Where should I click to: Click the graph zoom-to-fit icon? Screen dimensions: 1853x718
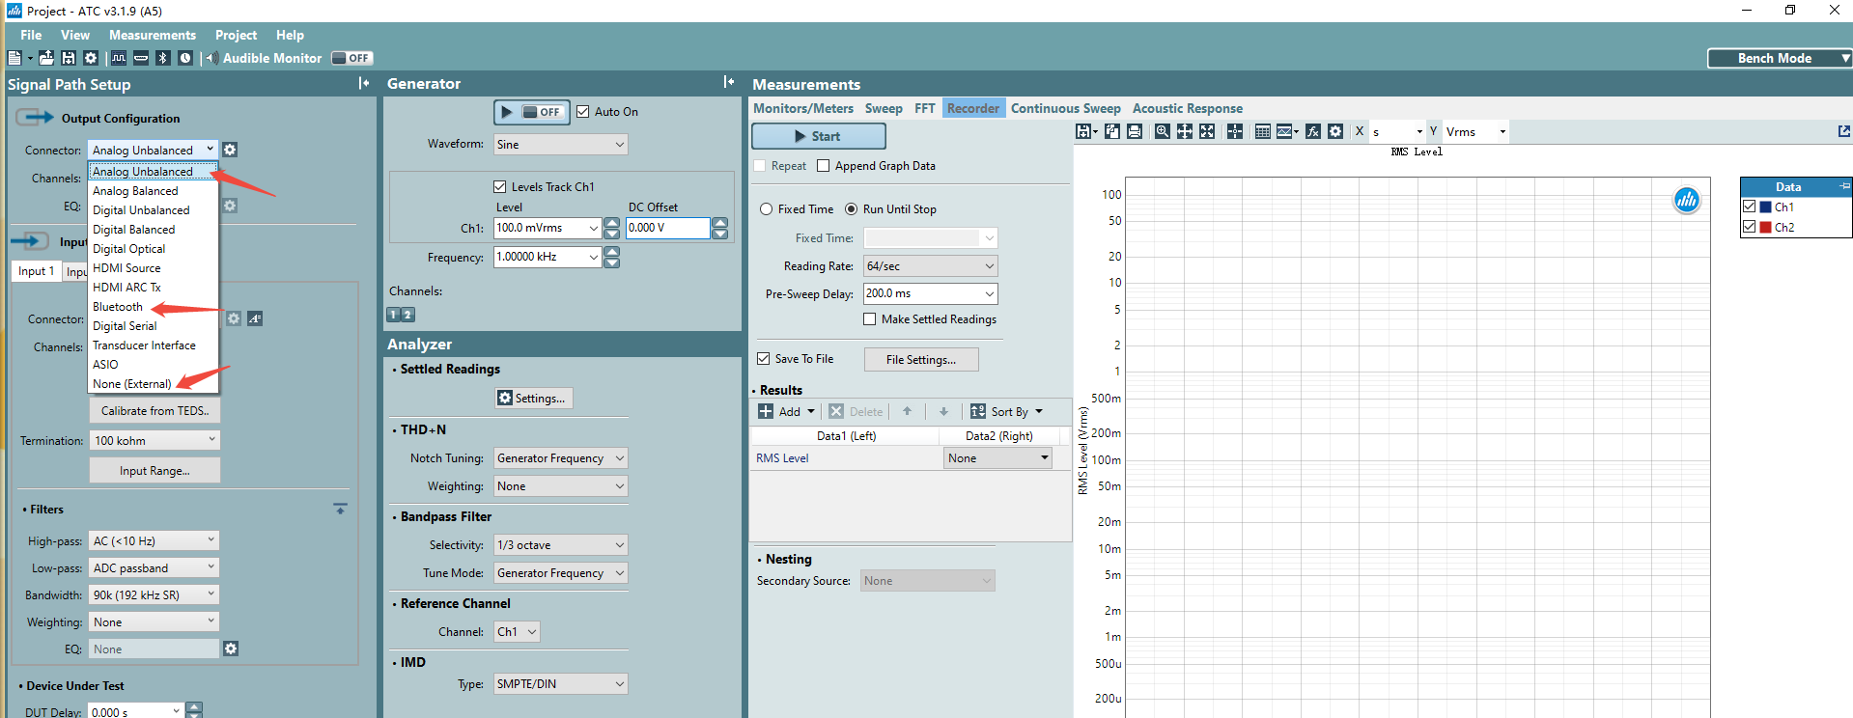coord(1207,131)
